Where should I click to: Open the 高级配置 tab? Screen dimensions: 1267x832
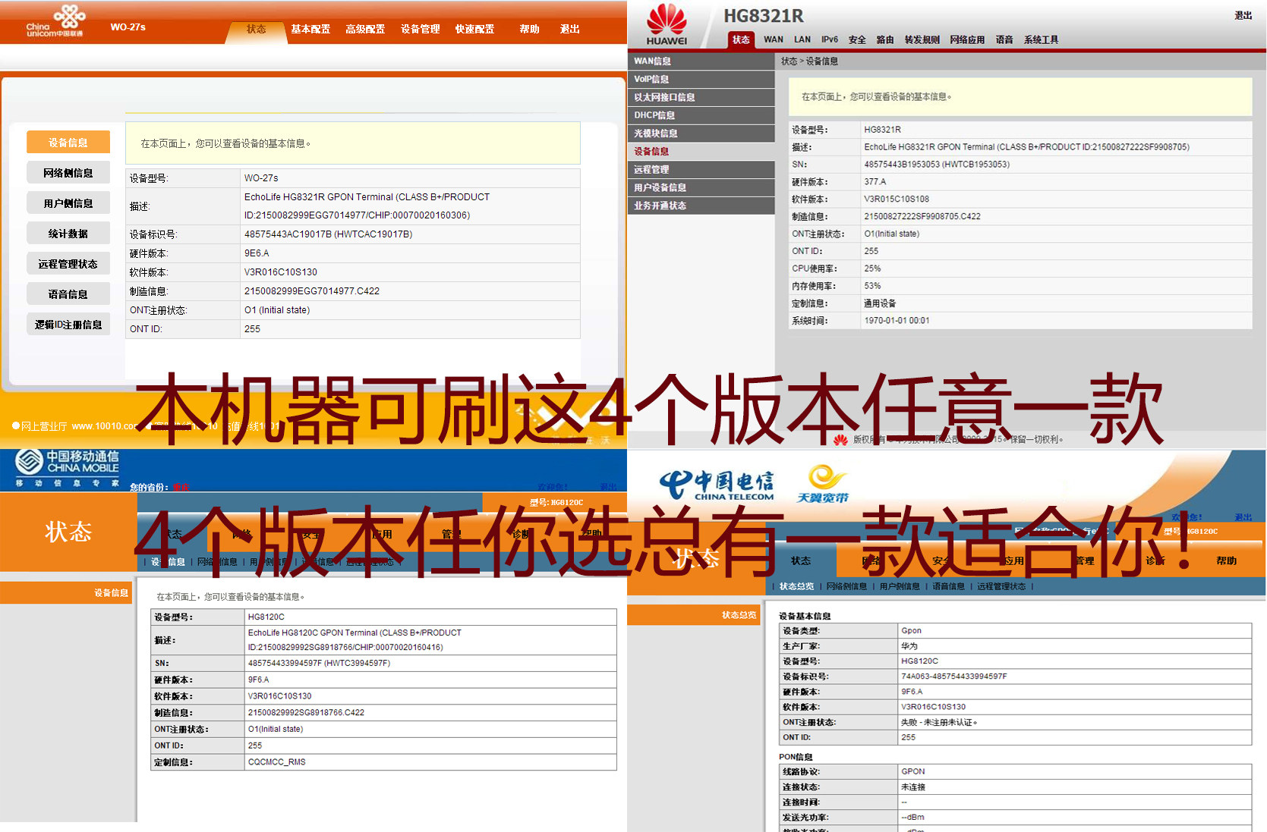365,29
